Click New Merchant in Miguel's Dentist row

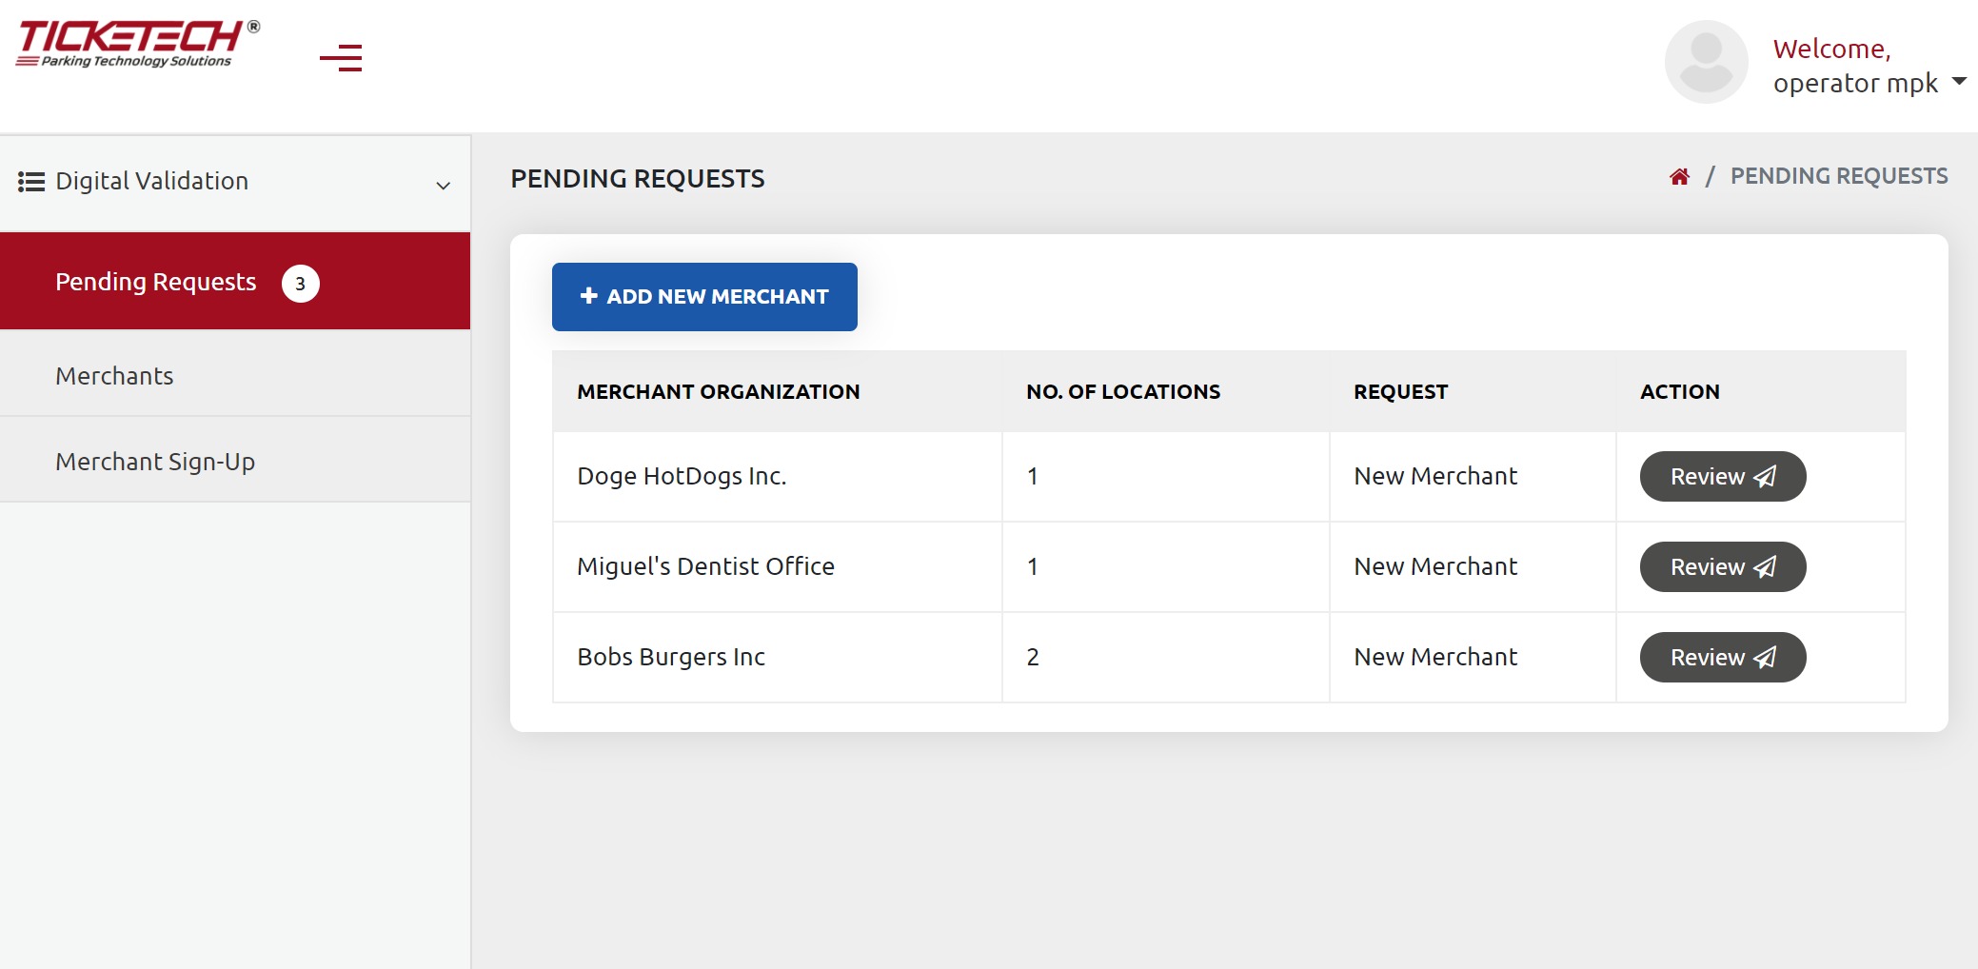[1435, 566]
